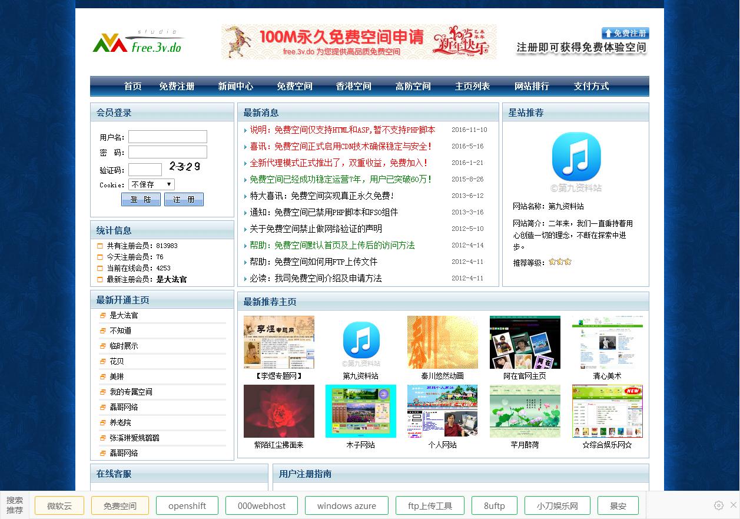This screenshot has width=740, height=519.
Task: Click the 注册 register button
Action: tap(184, 199)
